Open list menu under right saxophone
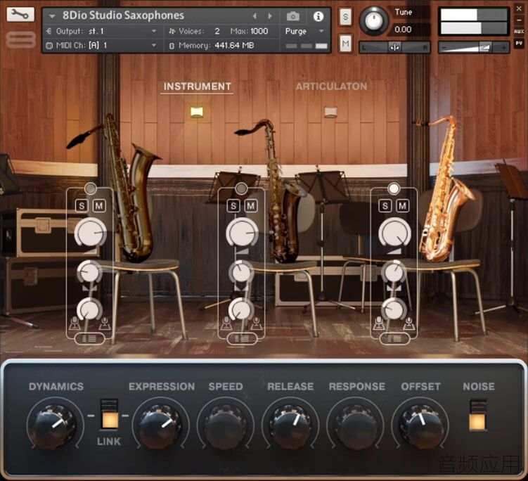The image size is (528, 481). [394, 338]
